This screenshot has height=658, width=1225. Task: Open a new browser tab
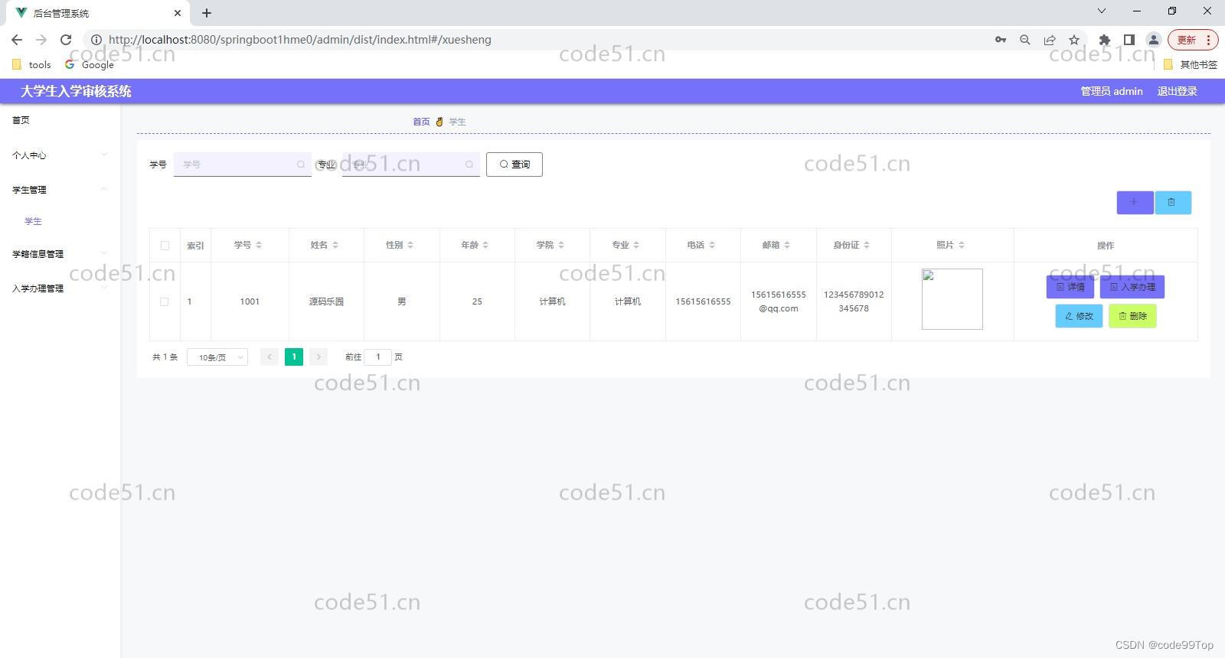click(207, 13)
